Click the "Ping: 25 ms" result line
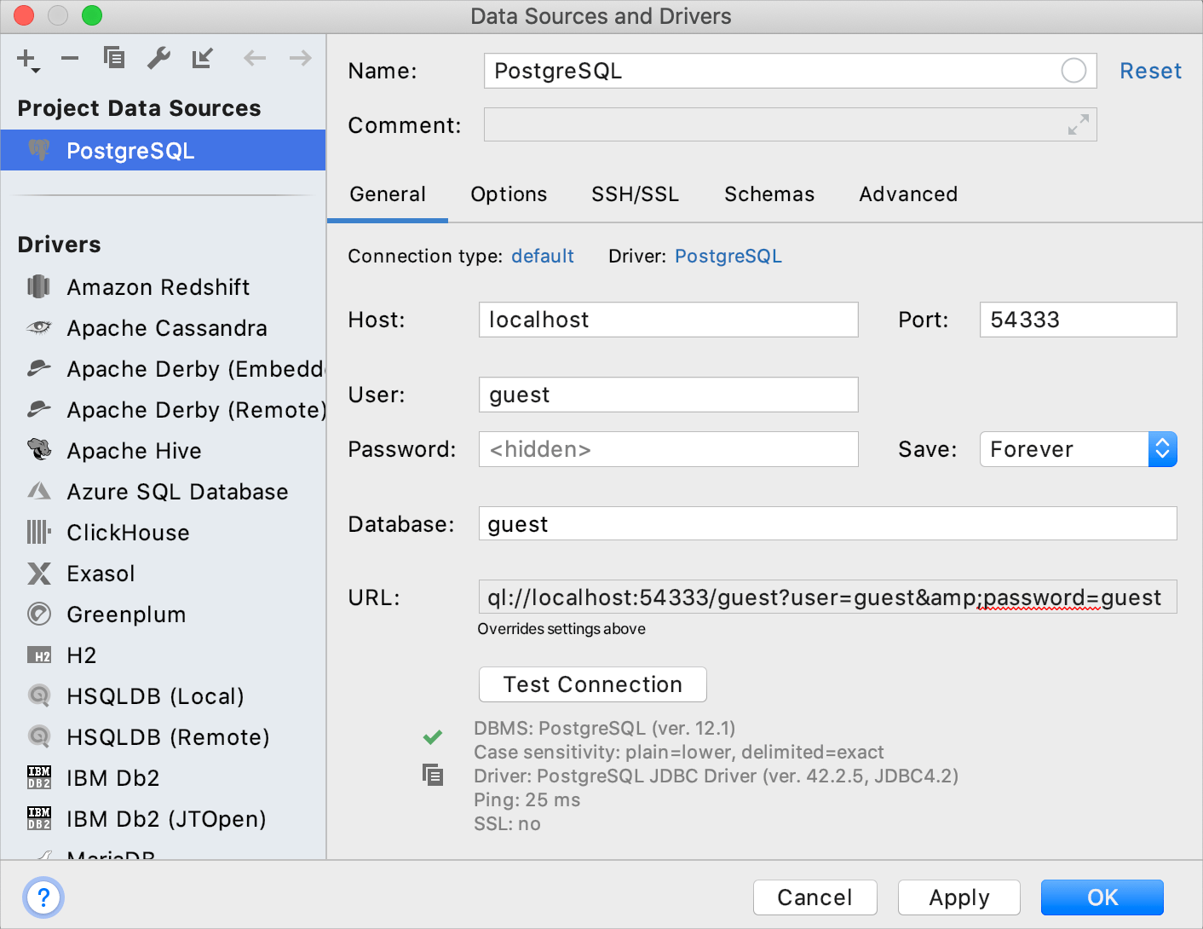Image resolution: width=1203 pixels, height=929 pixels. point(527,800)
